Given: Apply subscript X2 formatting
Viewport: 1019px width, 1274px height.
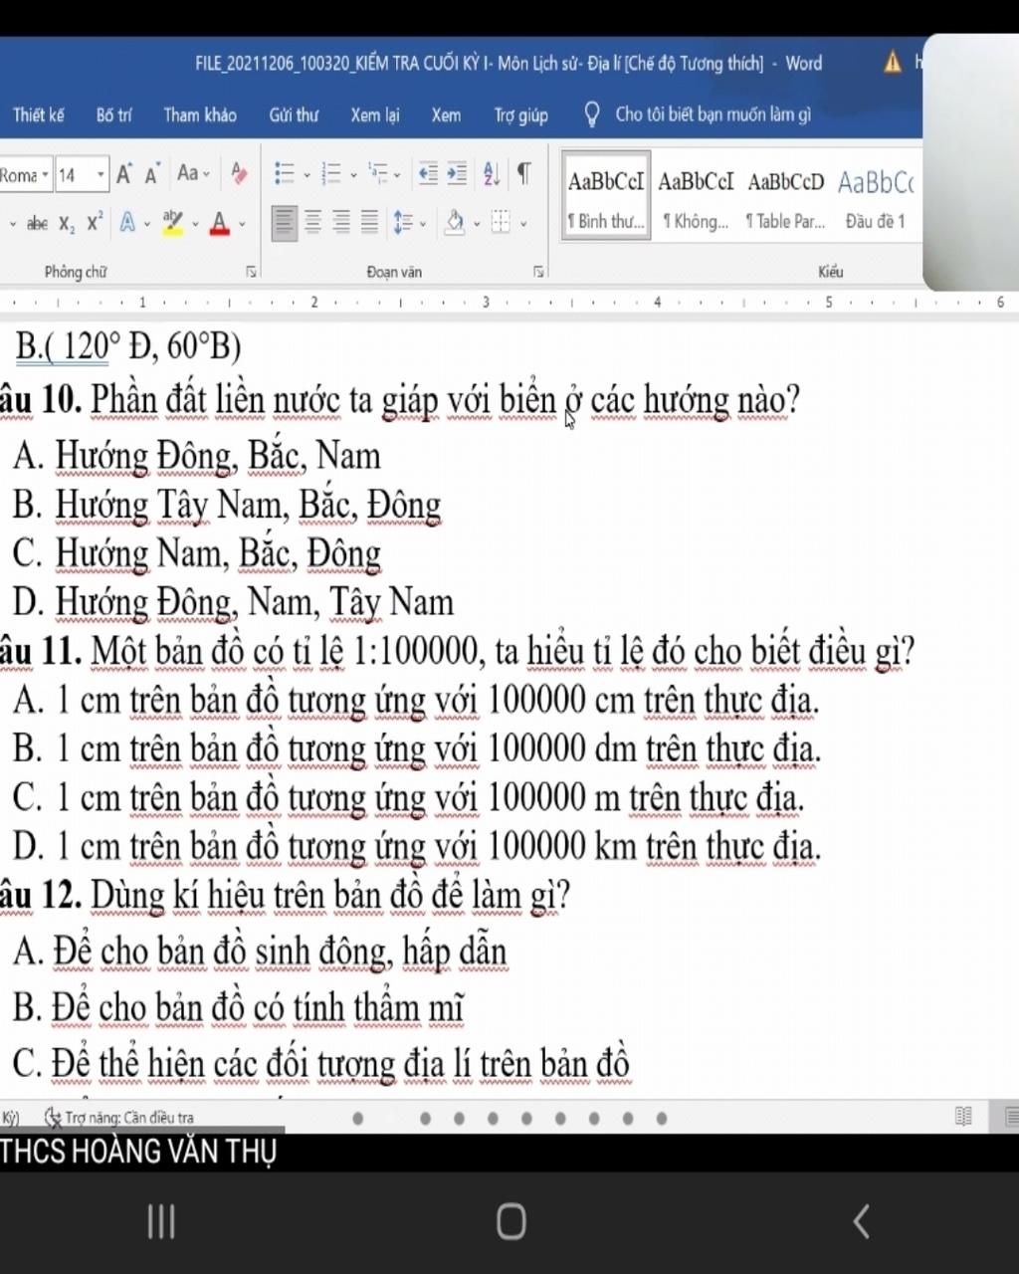Looking at the screenshot, I should tap(66, 223).
